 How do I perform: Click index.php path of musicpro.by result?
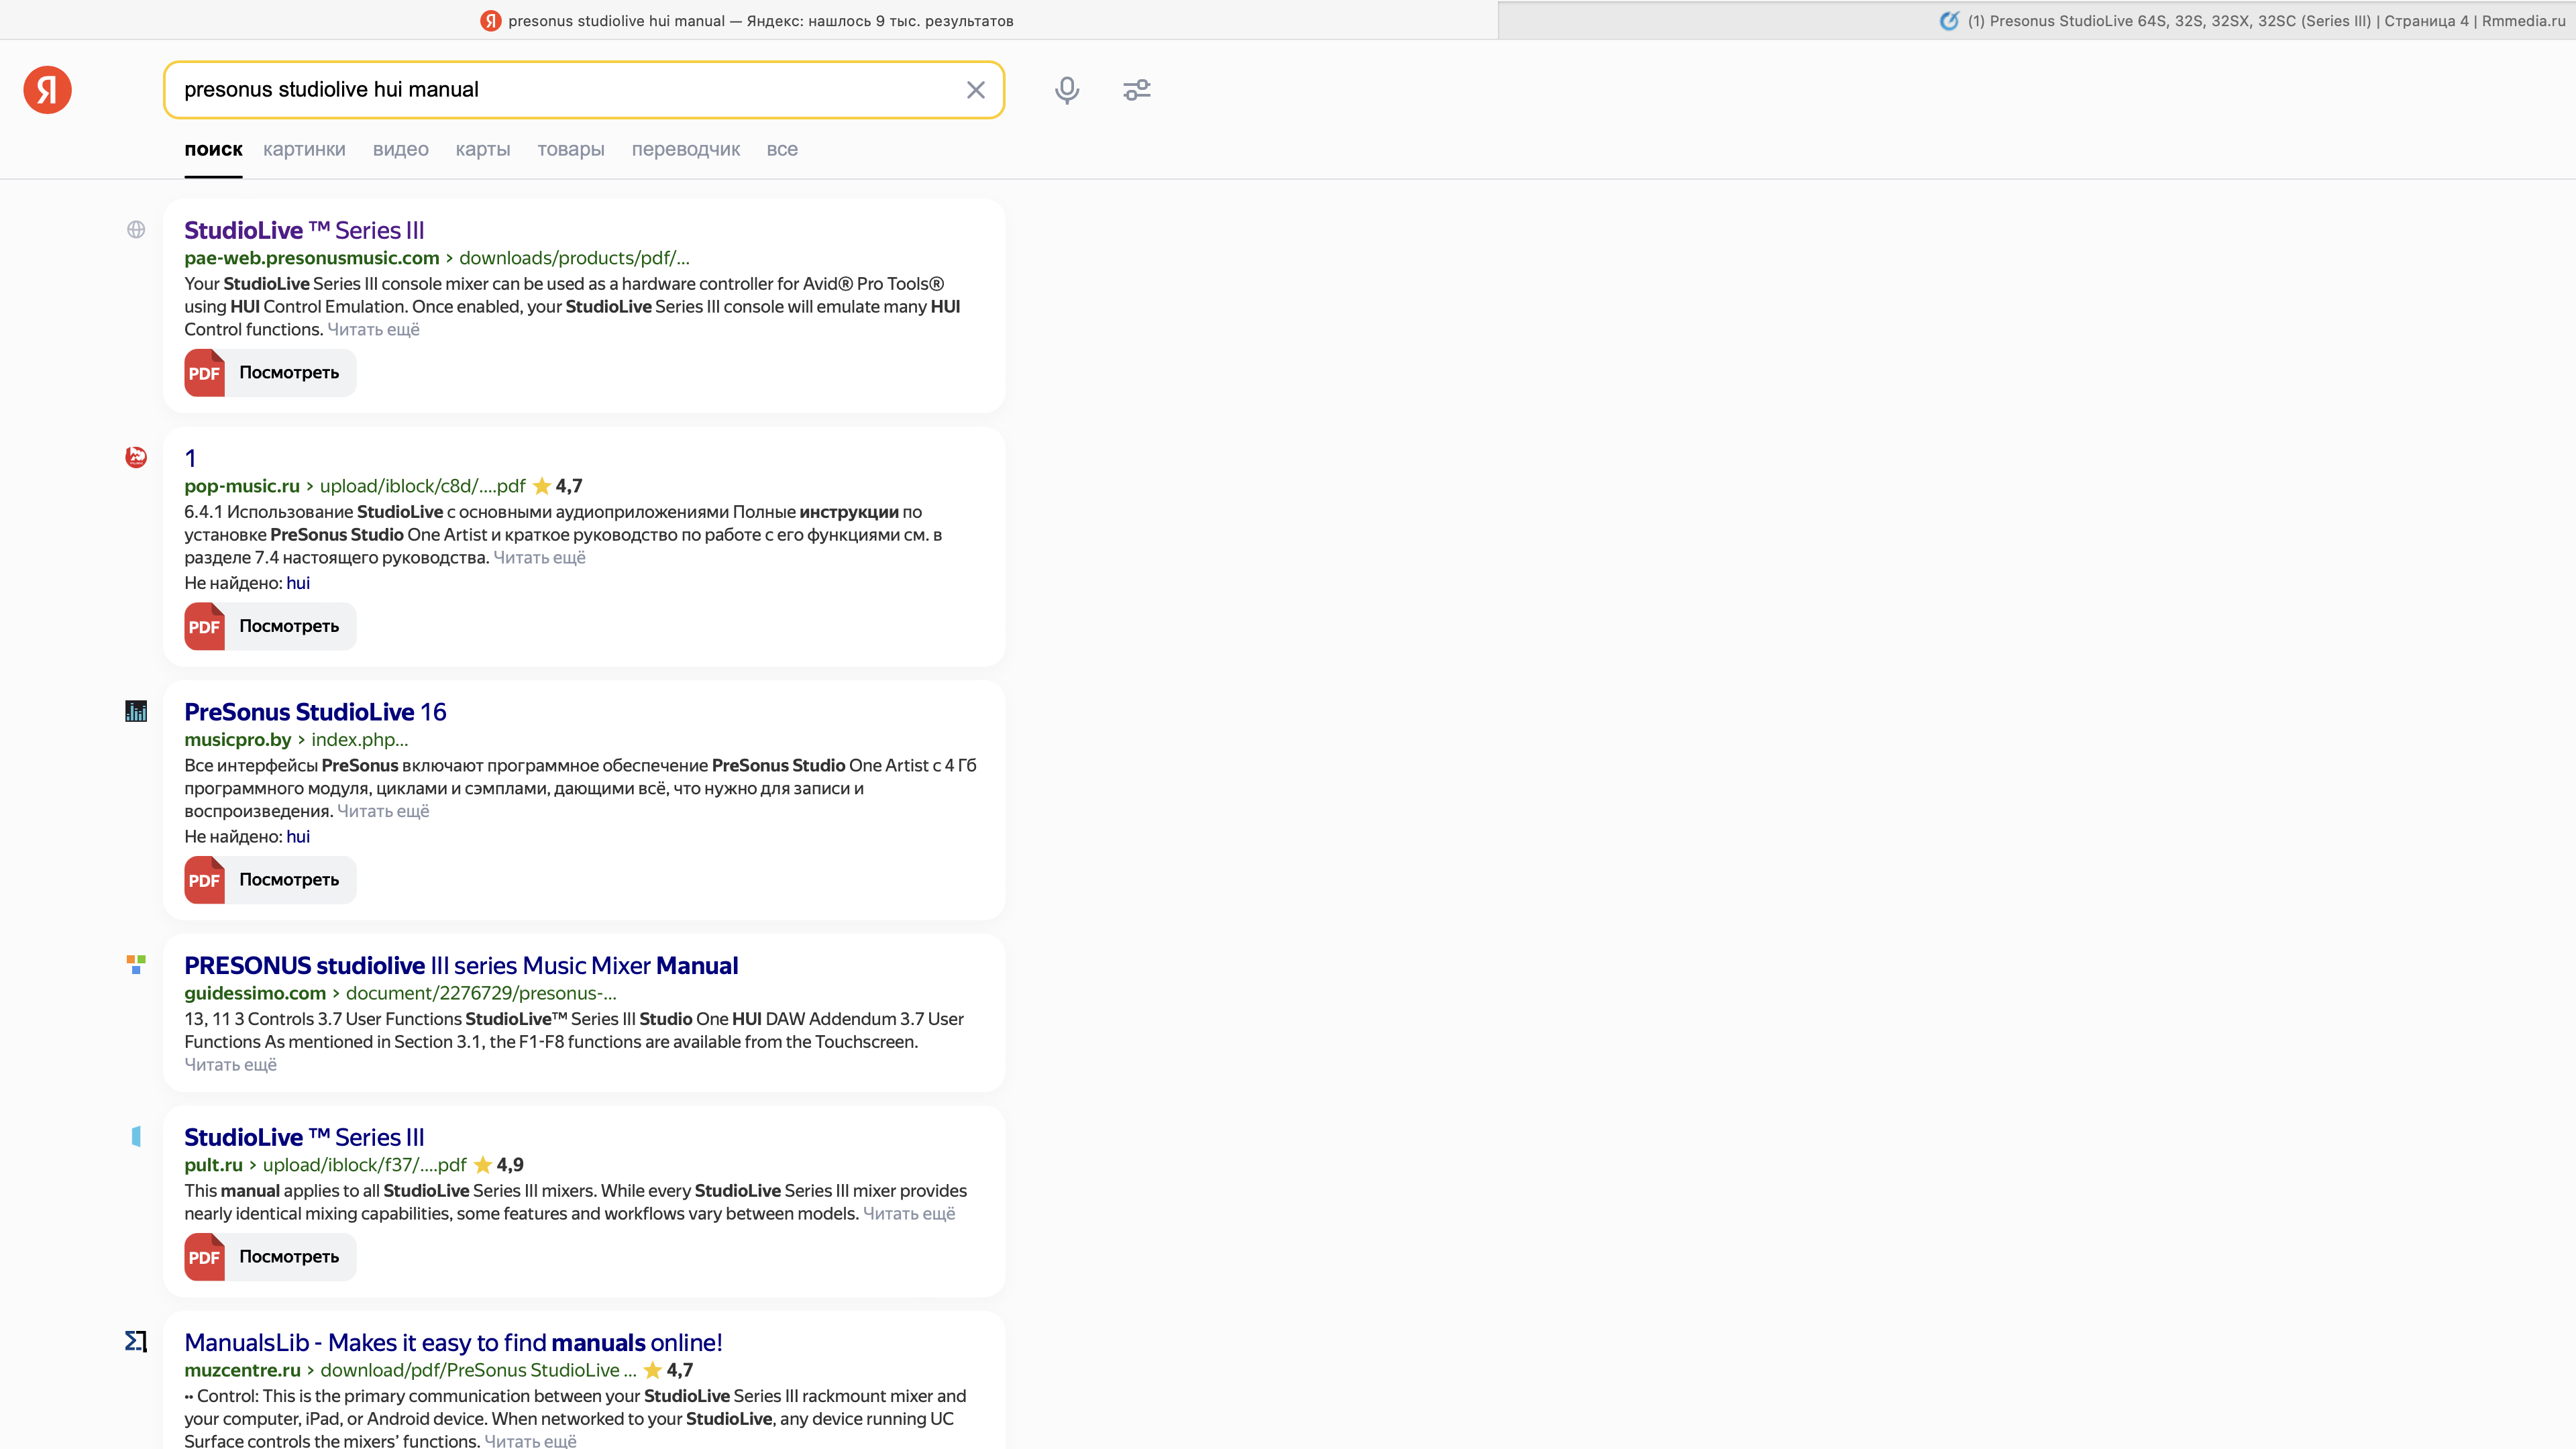[360, 740]
